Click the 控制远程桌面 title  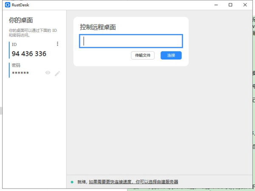point(98,27)
